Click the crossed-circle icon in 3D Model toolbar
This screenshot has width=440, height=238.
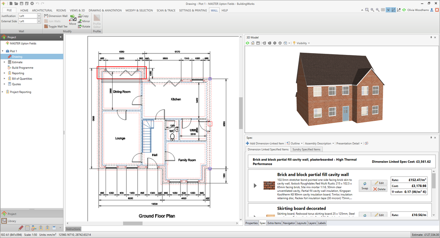[275, 43]
